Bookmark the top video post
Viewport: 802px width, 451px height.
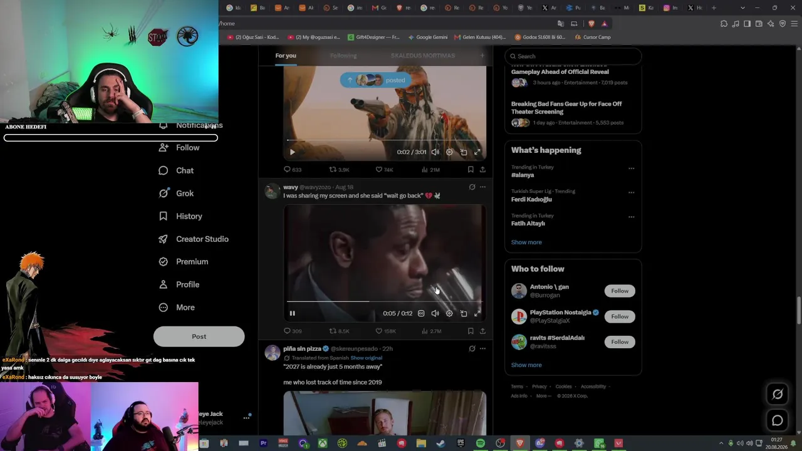point(471,169)
